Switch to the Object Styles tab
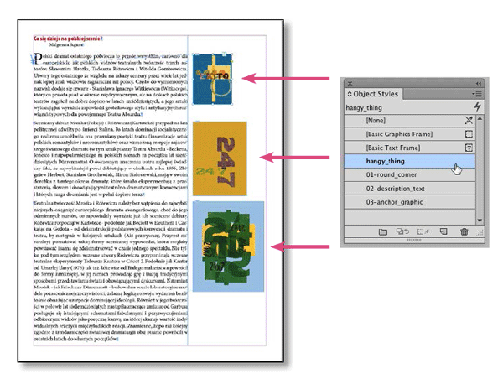 point(373,94)
